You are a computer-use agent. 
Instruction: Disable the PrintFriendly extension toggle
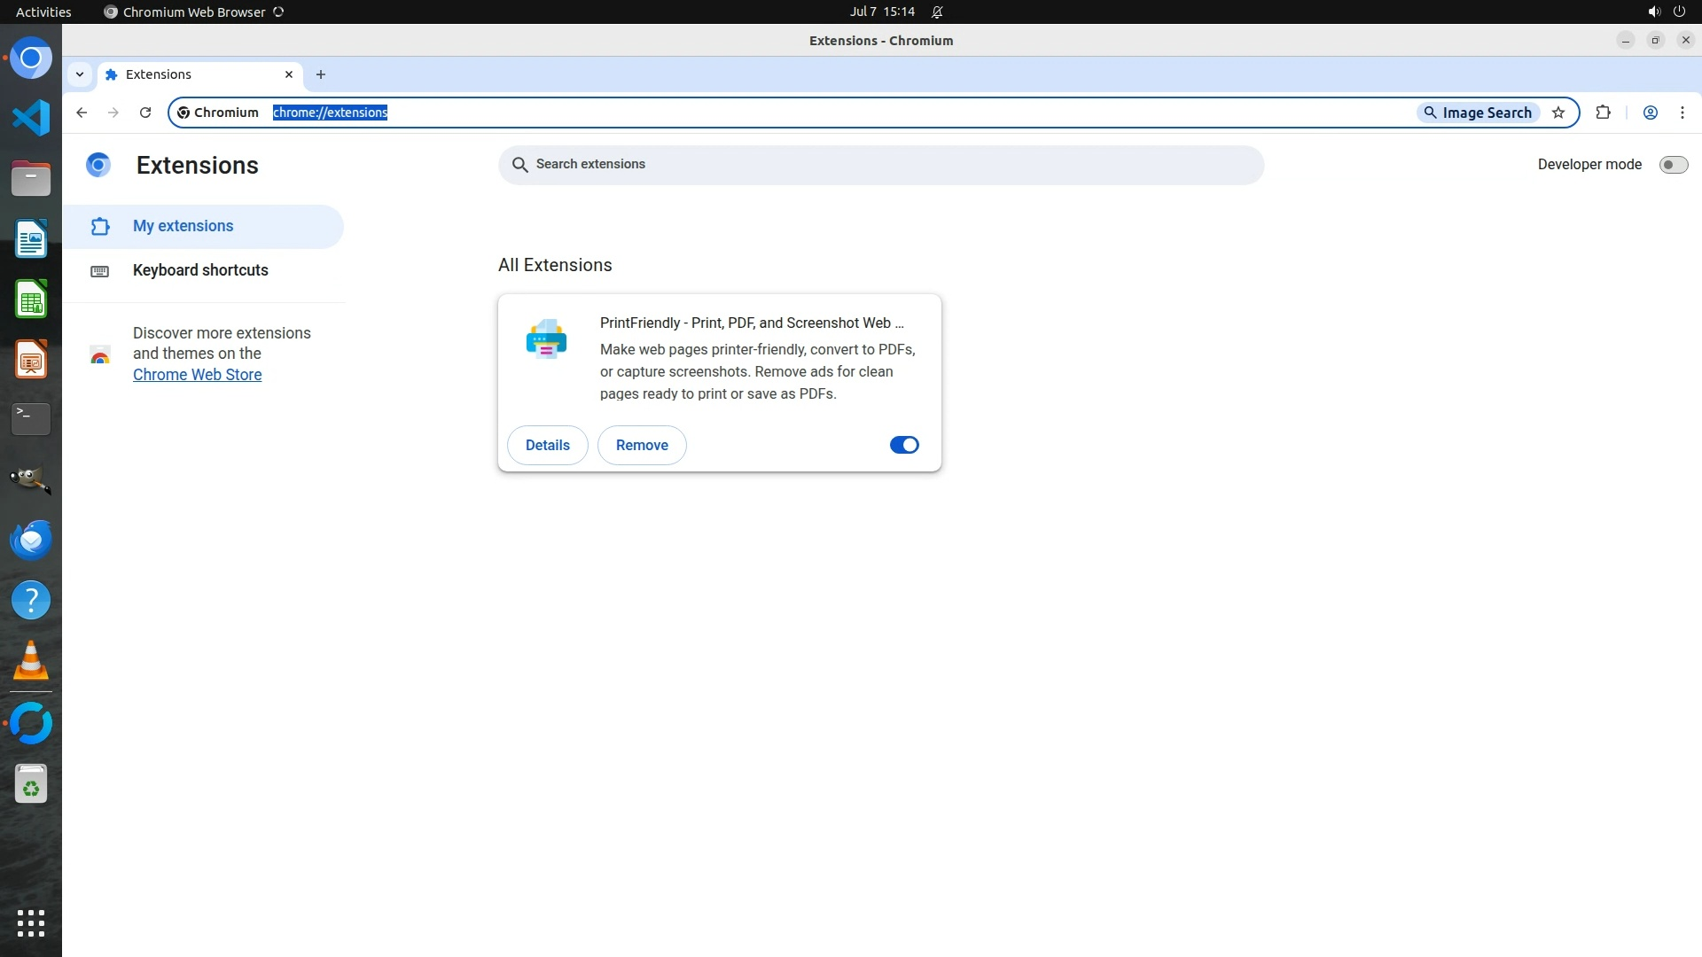coord(903,445)
